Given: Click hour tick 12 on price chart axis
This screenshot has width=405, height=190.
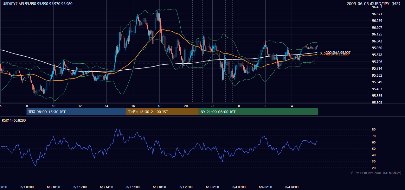Looking at the screenshot, I should point(80,106).
